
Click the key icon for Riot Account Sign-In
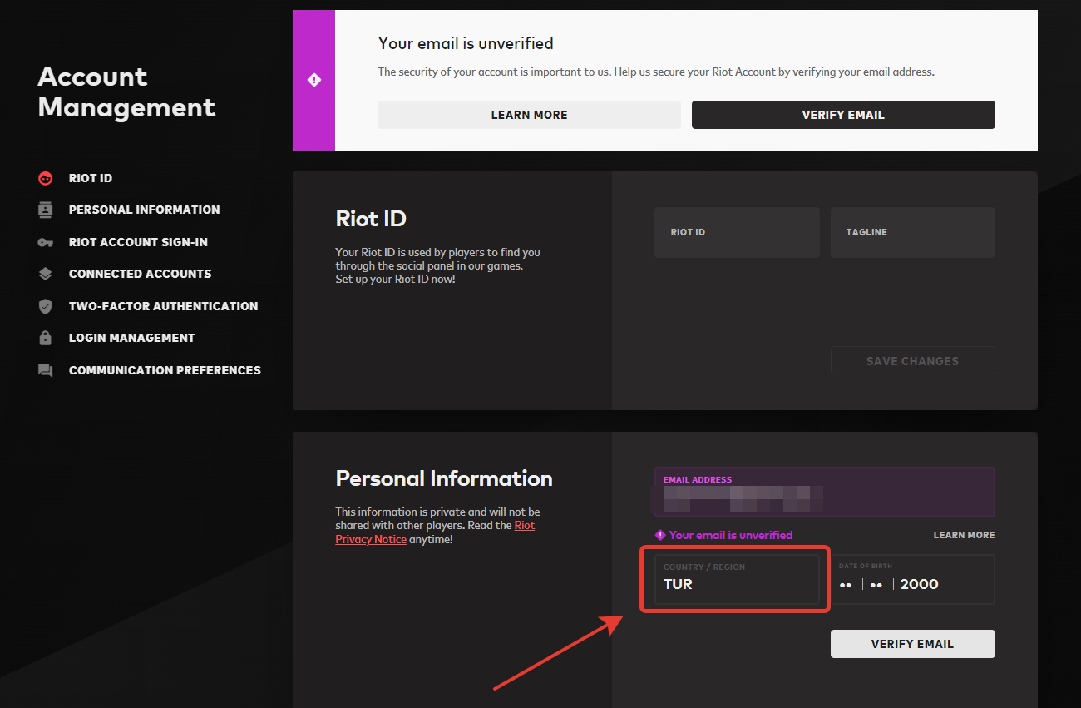46,242
